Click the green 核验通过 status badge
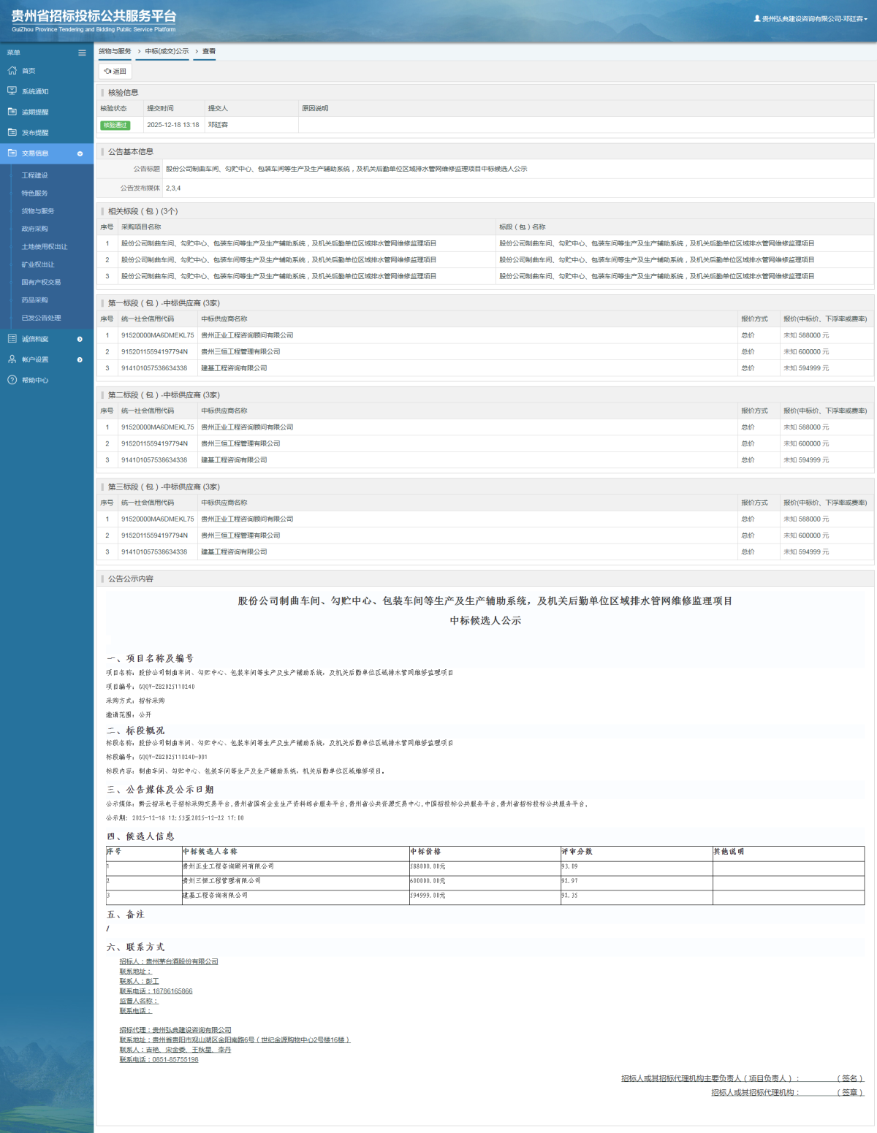Screen dimensions: 877x1133 (115, 125)
